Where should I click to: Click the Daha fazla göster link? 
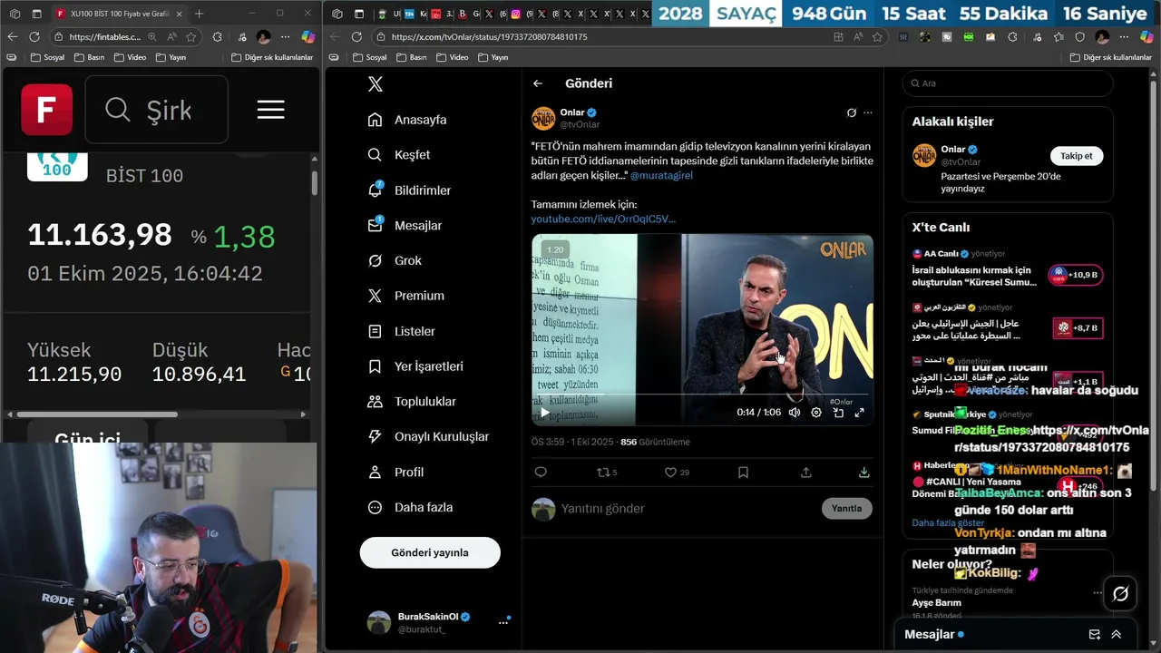(948, 523)
